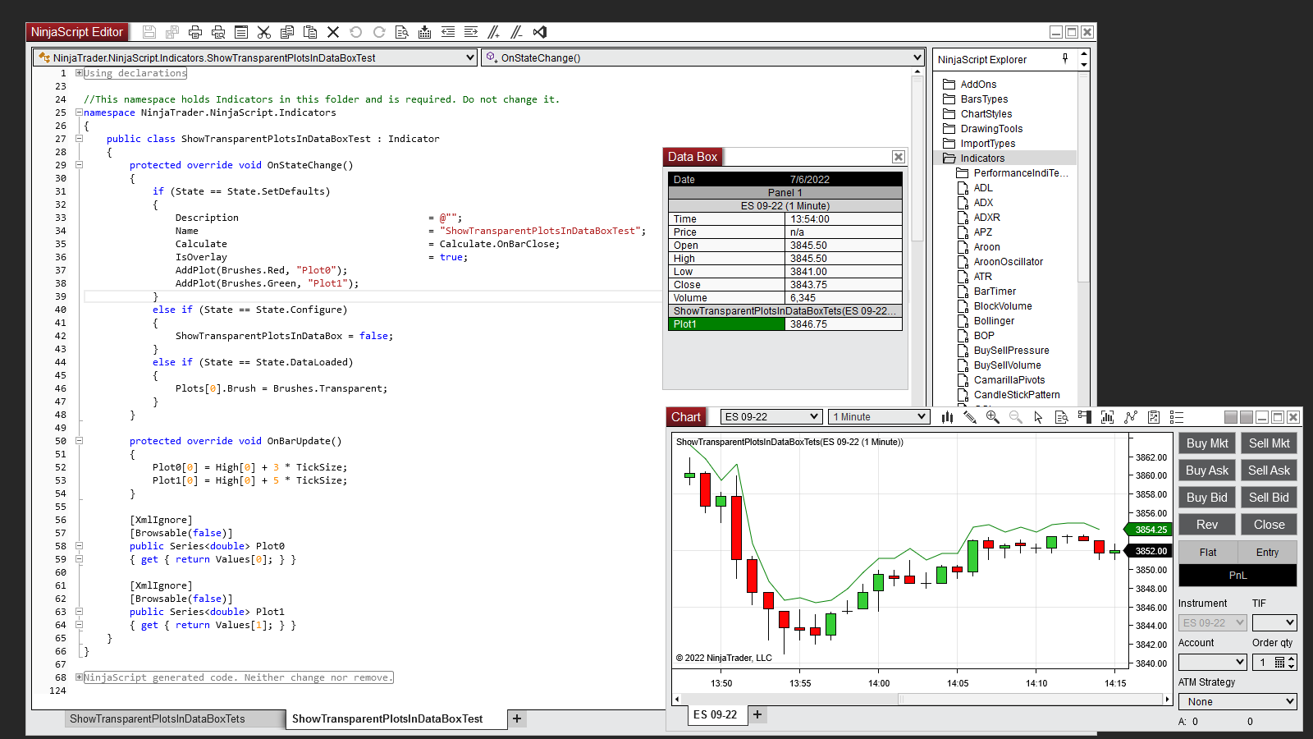
Task: Add a new chart tab with plus
Action: pyautogui.click(x=757, y=714)
